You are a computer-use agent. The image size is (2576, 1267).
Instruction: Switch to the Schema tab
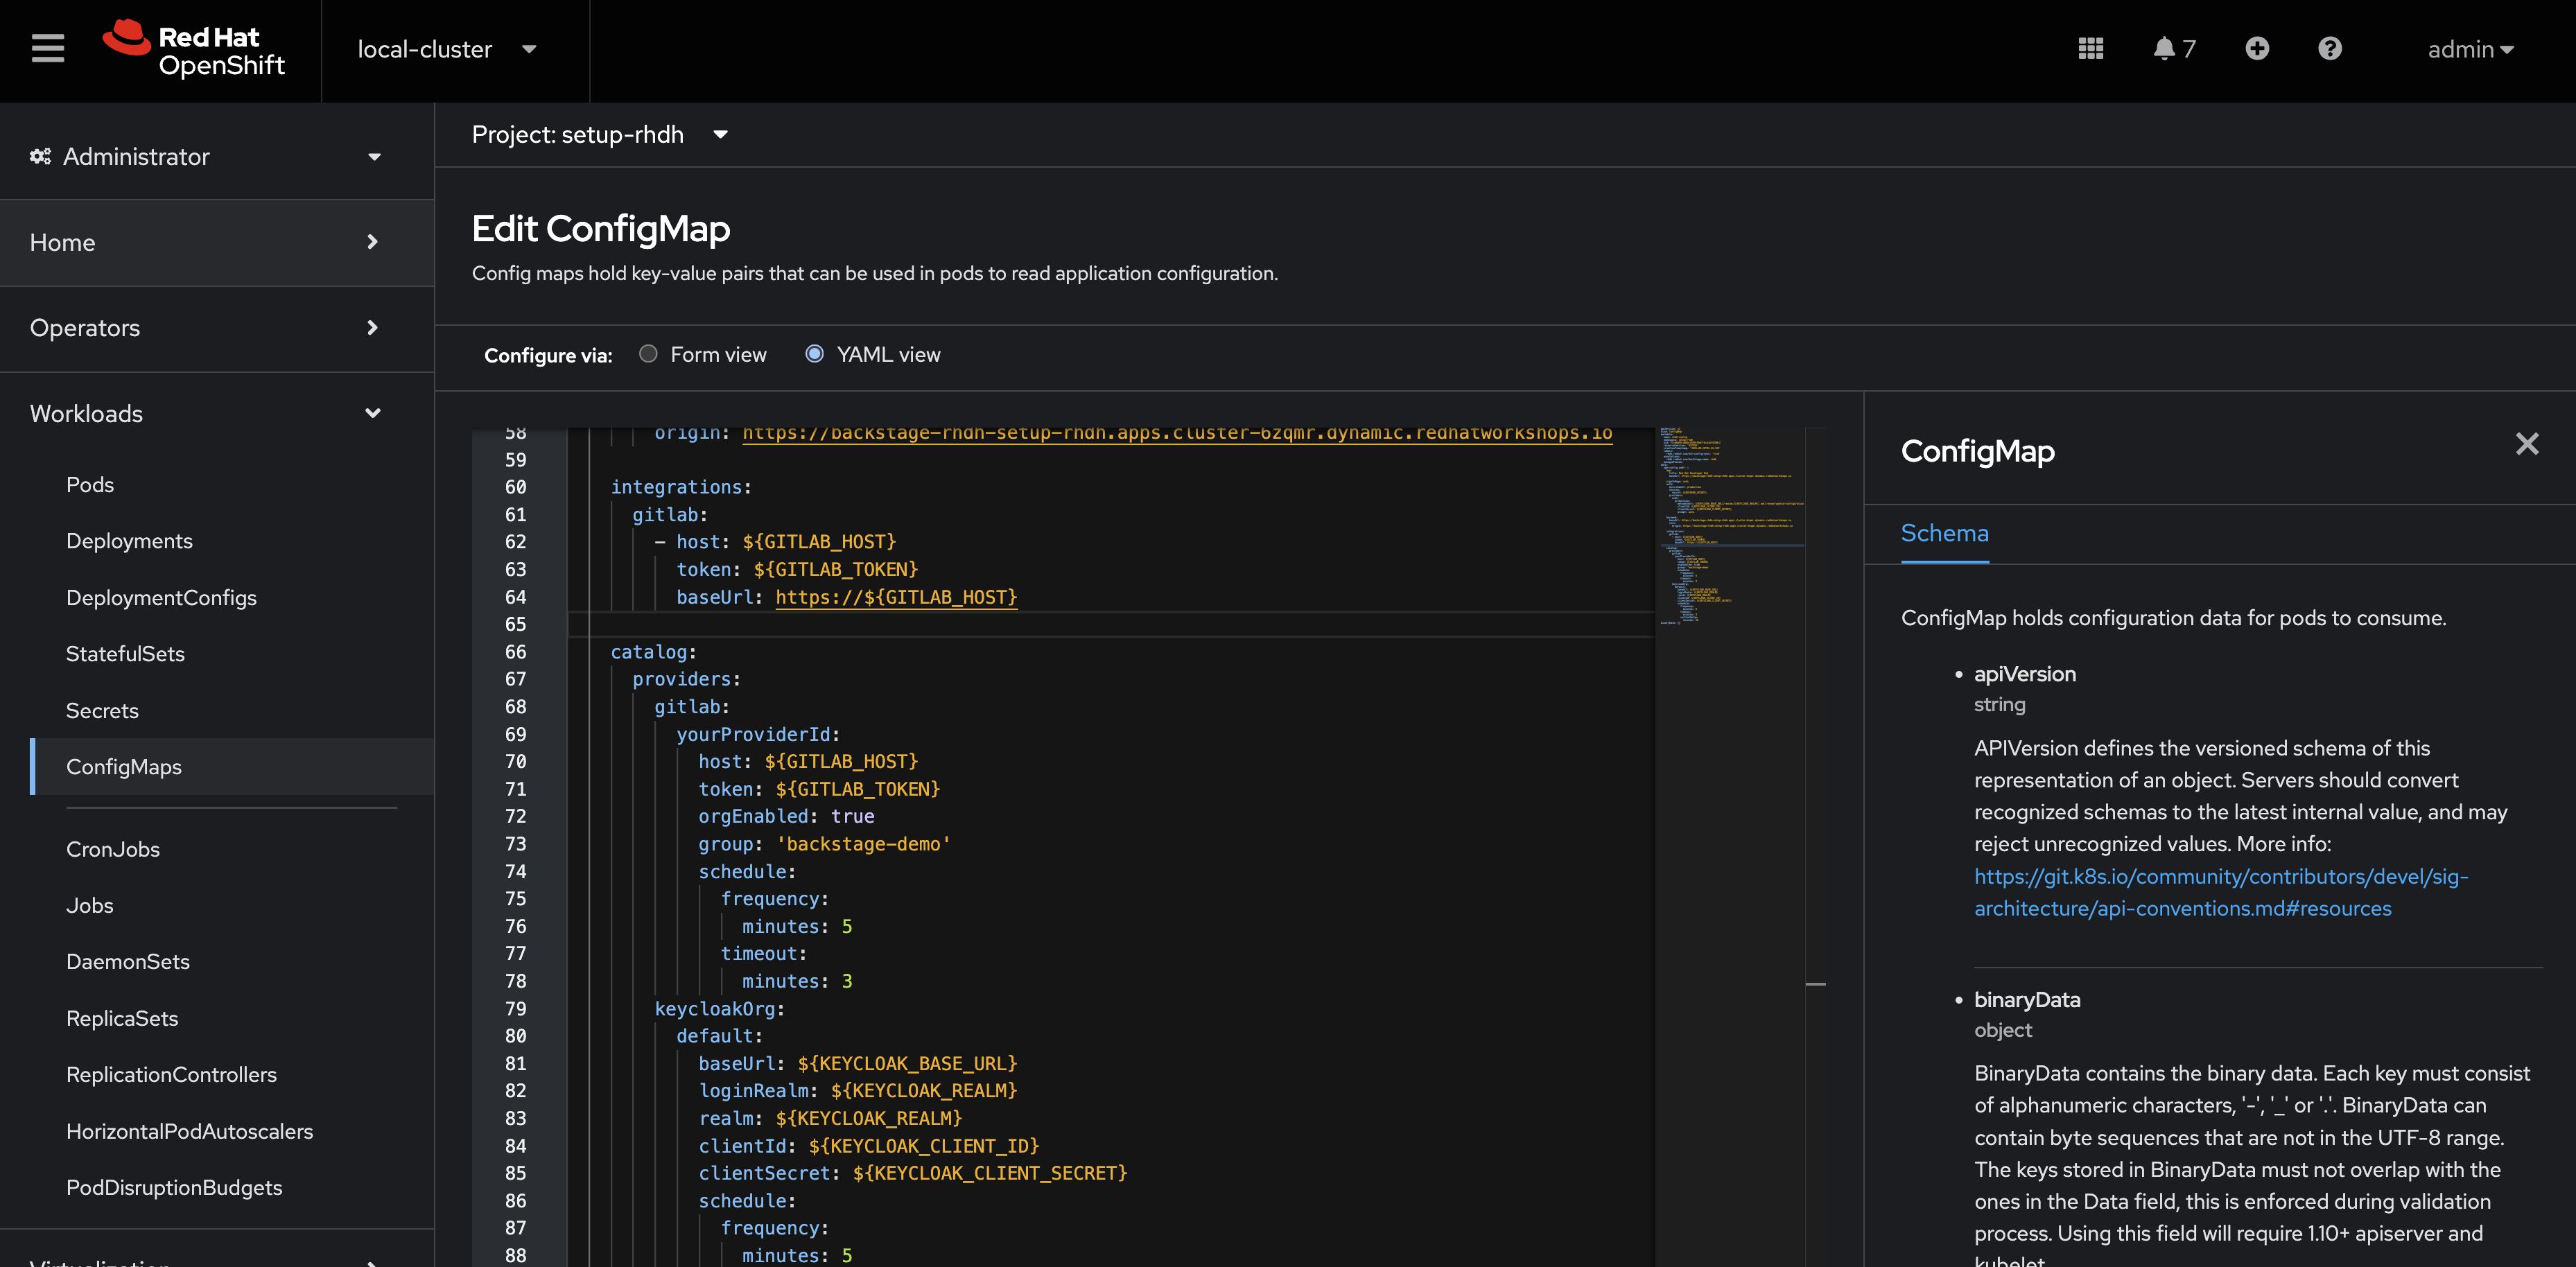(x=1944, y=534)
